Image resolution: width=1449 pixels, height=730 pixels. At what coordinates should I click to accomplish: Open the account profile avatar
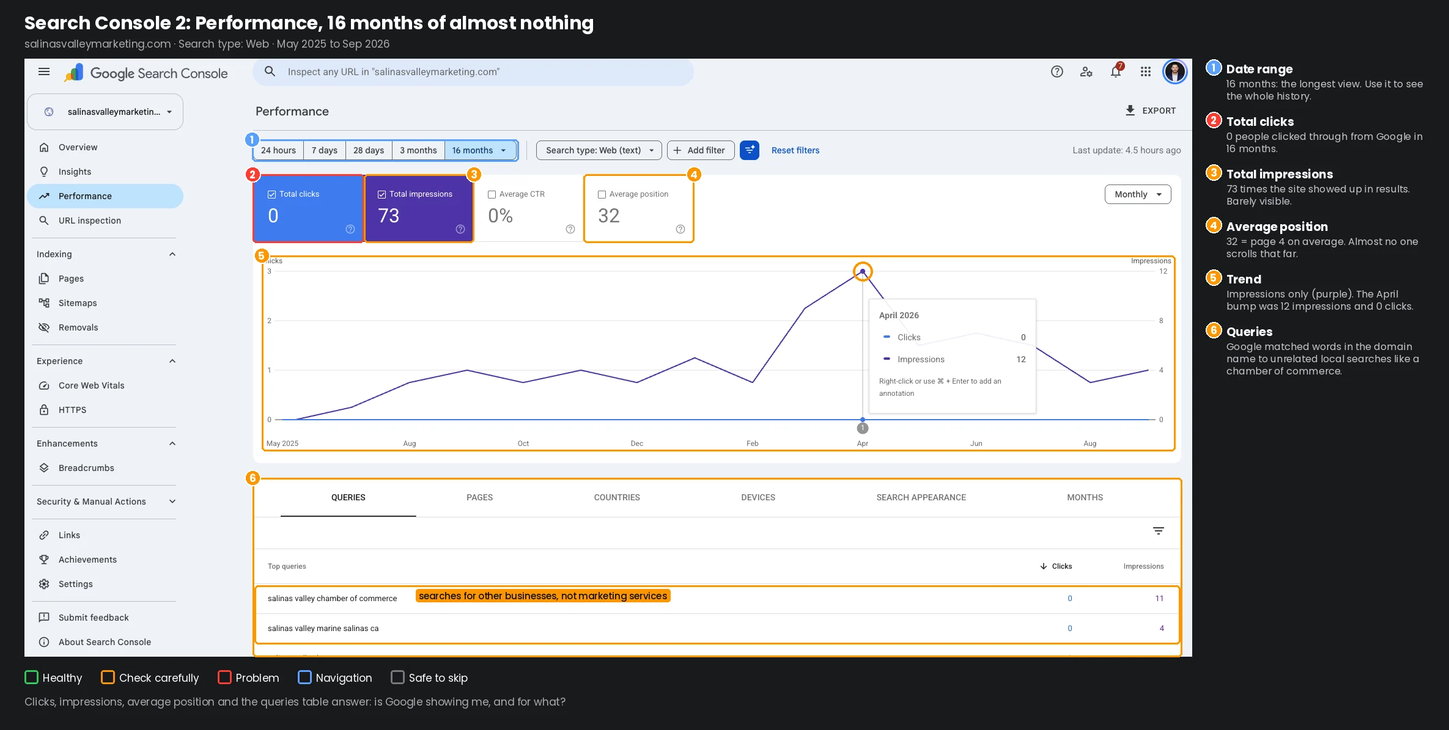tap(1174, 71)
